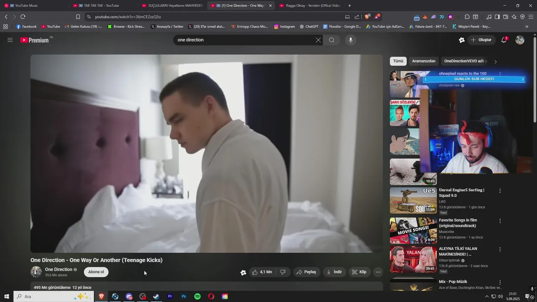
Task: Open Premiere Pro from the taskbar
Action: click(170, 297)
